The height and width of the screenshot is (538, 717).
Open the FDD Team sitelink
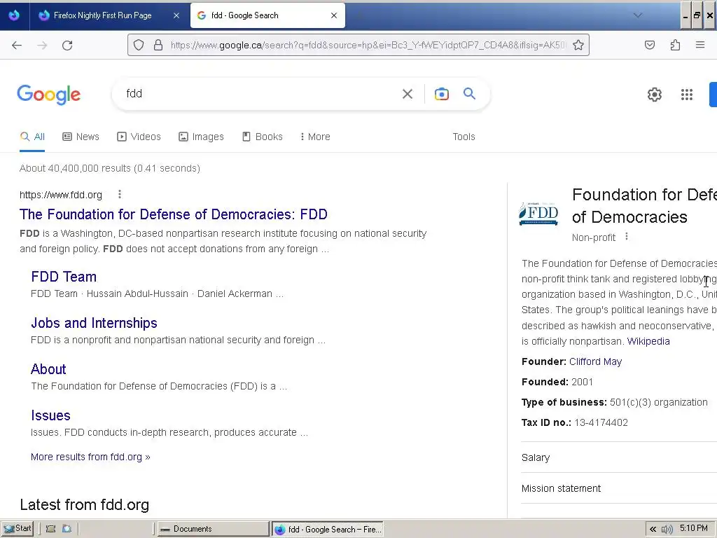64,277
